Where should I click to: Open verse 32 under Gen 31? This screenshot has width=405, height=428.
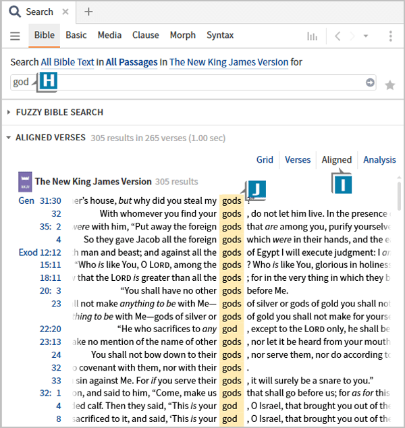pyautogui.click(x=56, y=214)
